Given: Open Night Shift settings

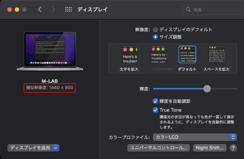Looking at the screenshot, I should (210, 148).
